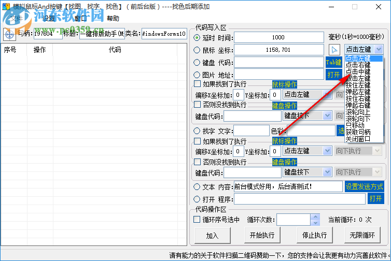Open the 帮助 menu
391x261 pixels.
click(x=113, y=19)
